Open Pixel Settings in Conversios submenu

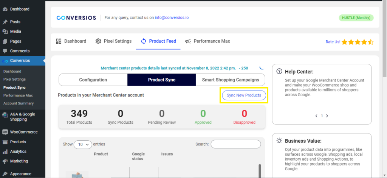(15, 79)
